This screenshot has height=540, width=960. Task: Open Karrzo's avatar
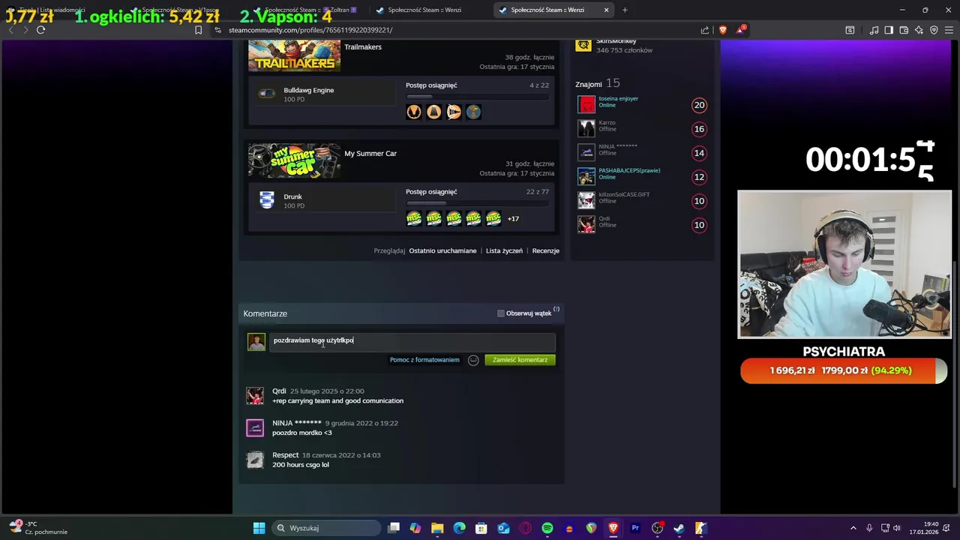(586, 128)
